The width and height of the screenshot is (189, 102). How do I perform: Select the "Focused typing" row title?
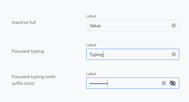pos(28,51)
